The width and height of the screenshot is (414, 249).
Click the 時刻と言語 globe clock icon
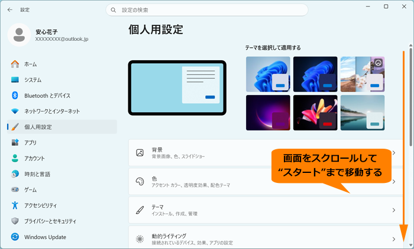click(x=15, y=174)
